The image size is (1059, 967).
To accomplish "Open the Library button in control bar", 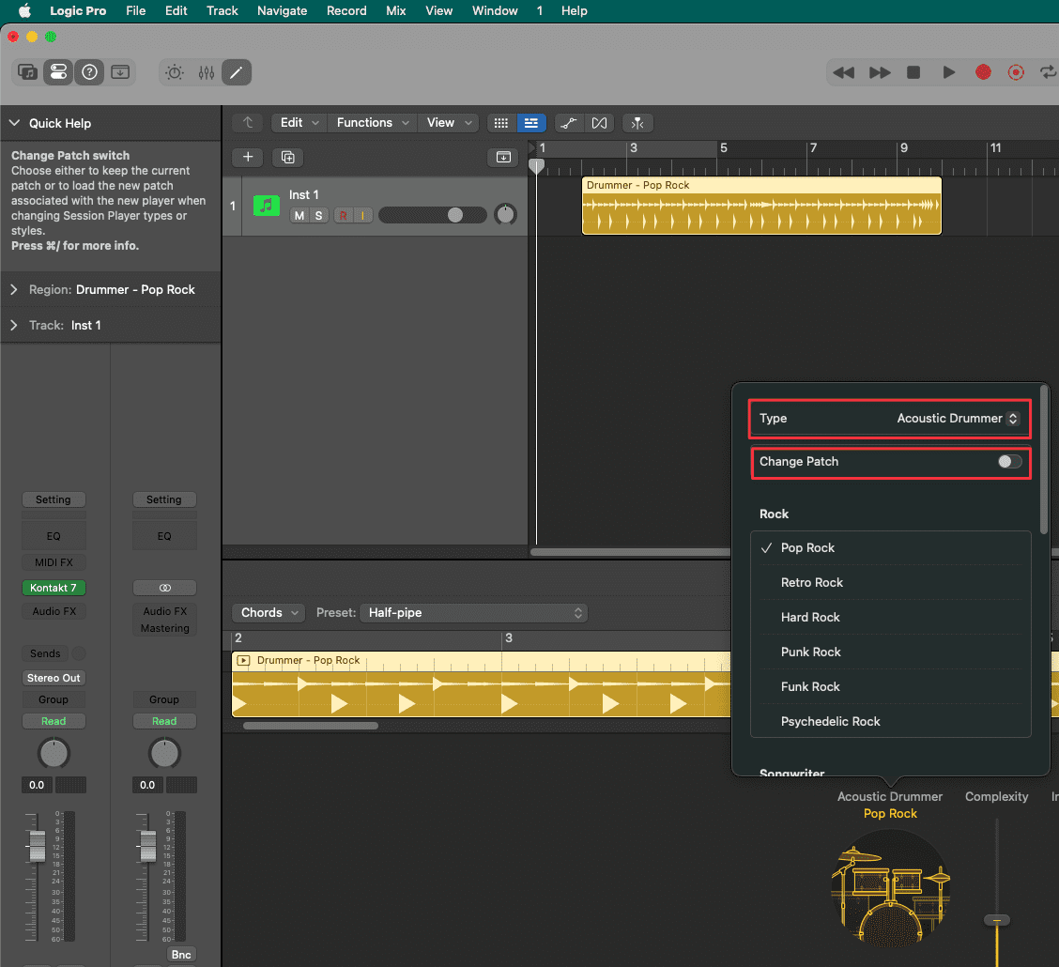I will point(27,72).
